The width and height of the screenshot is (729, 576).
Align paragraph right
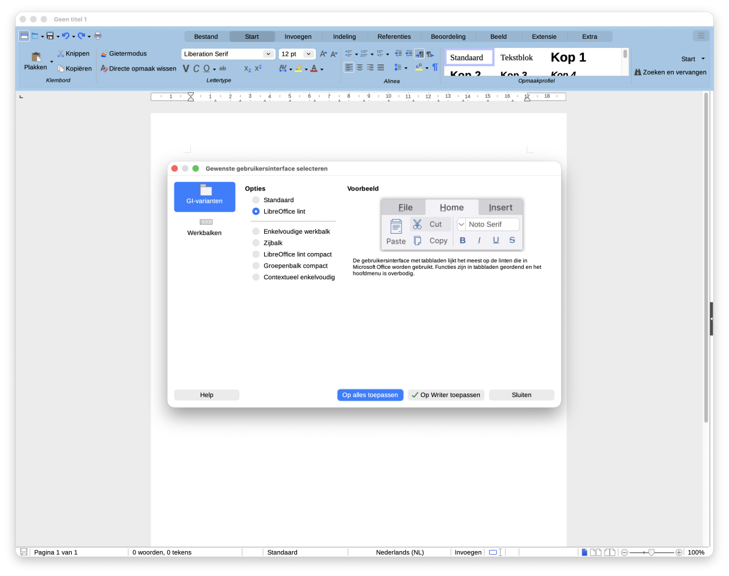(x=370, y=67)
